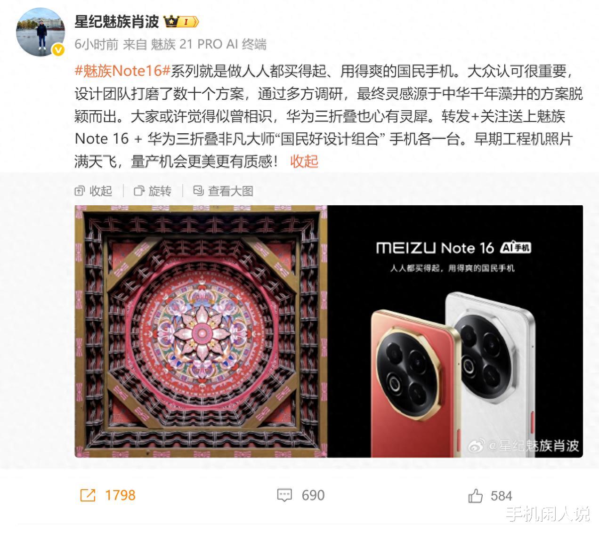Click the rotate icon in image toolbar
This screenshot has width=599, height=533.
click(x=139, y=191)
